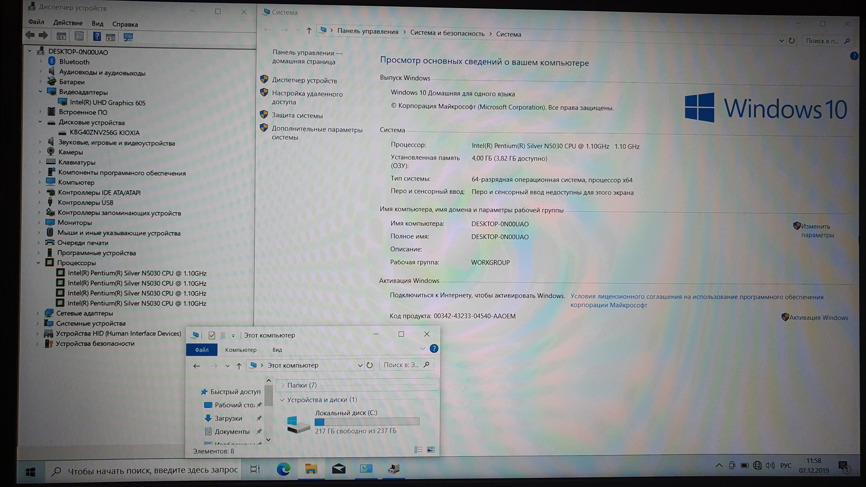866x487 pixels.
Task: Click the monitor scan icon in Device Manager toolbar
Action: (128, 37)
